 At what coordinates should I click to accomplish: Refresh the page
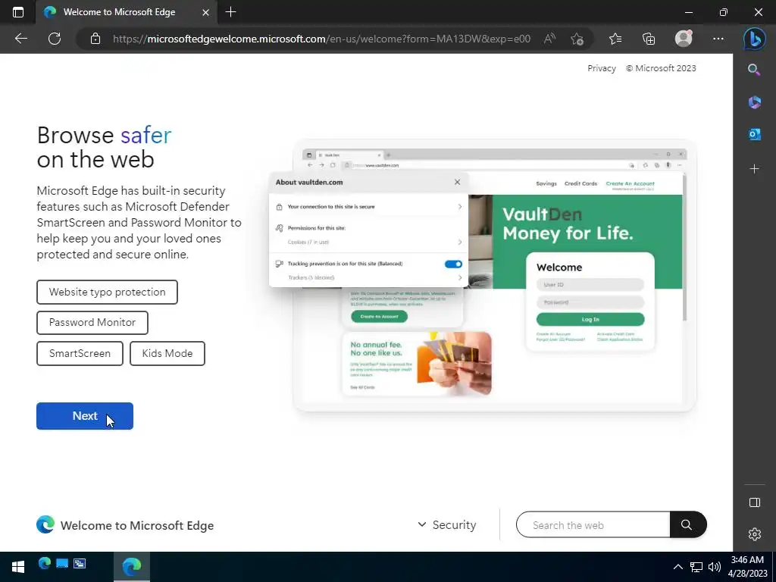pyautogui.click(x=55, y=39)
